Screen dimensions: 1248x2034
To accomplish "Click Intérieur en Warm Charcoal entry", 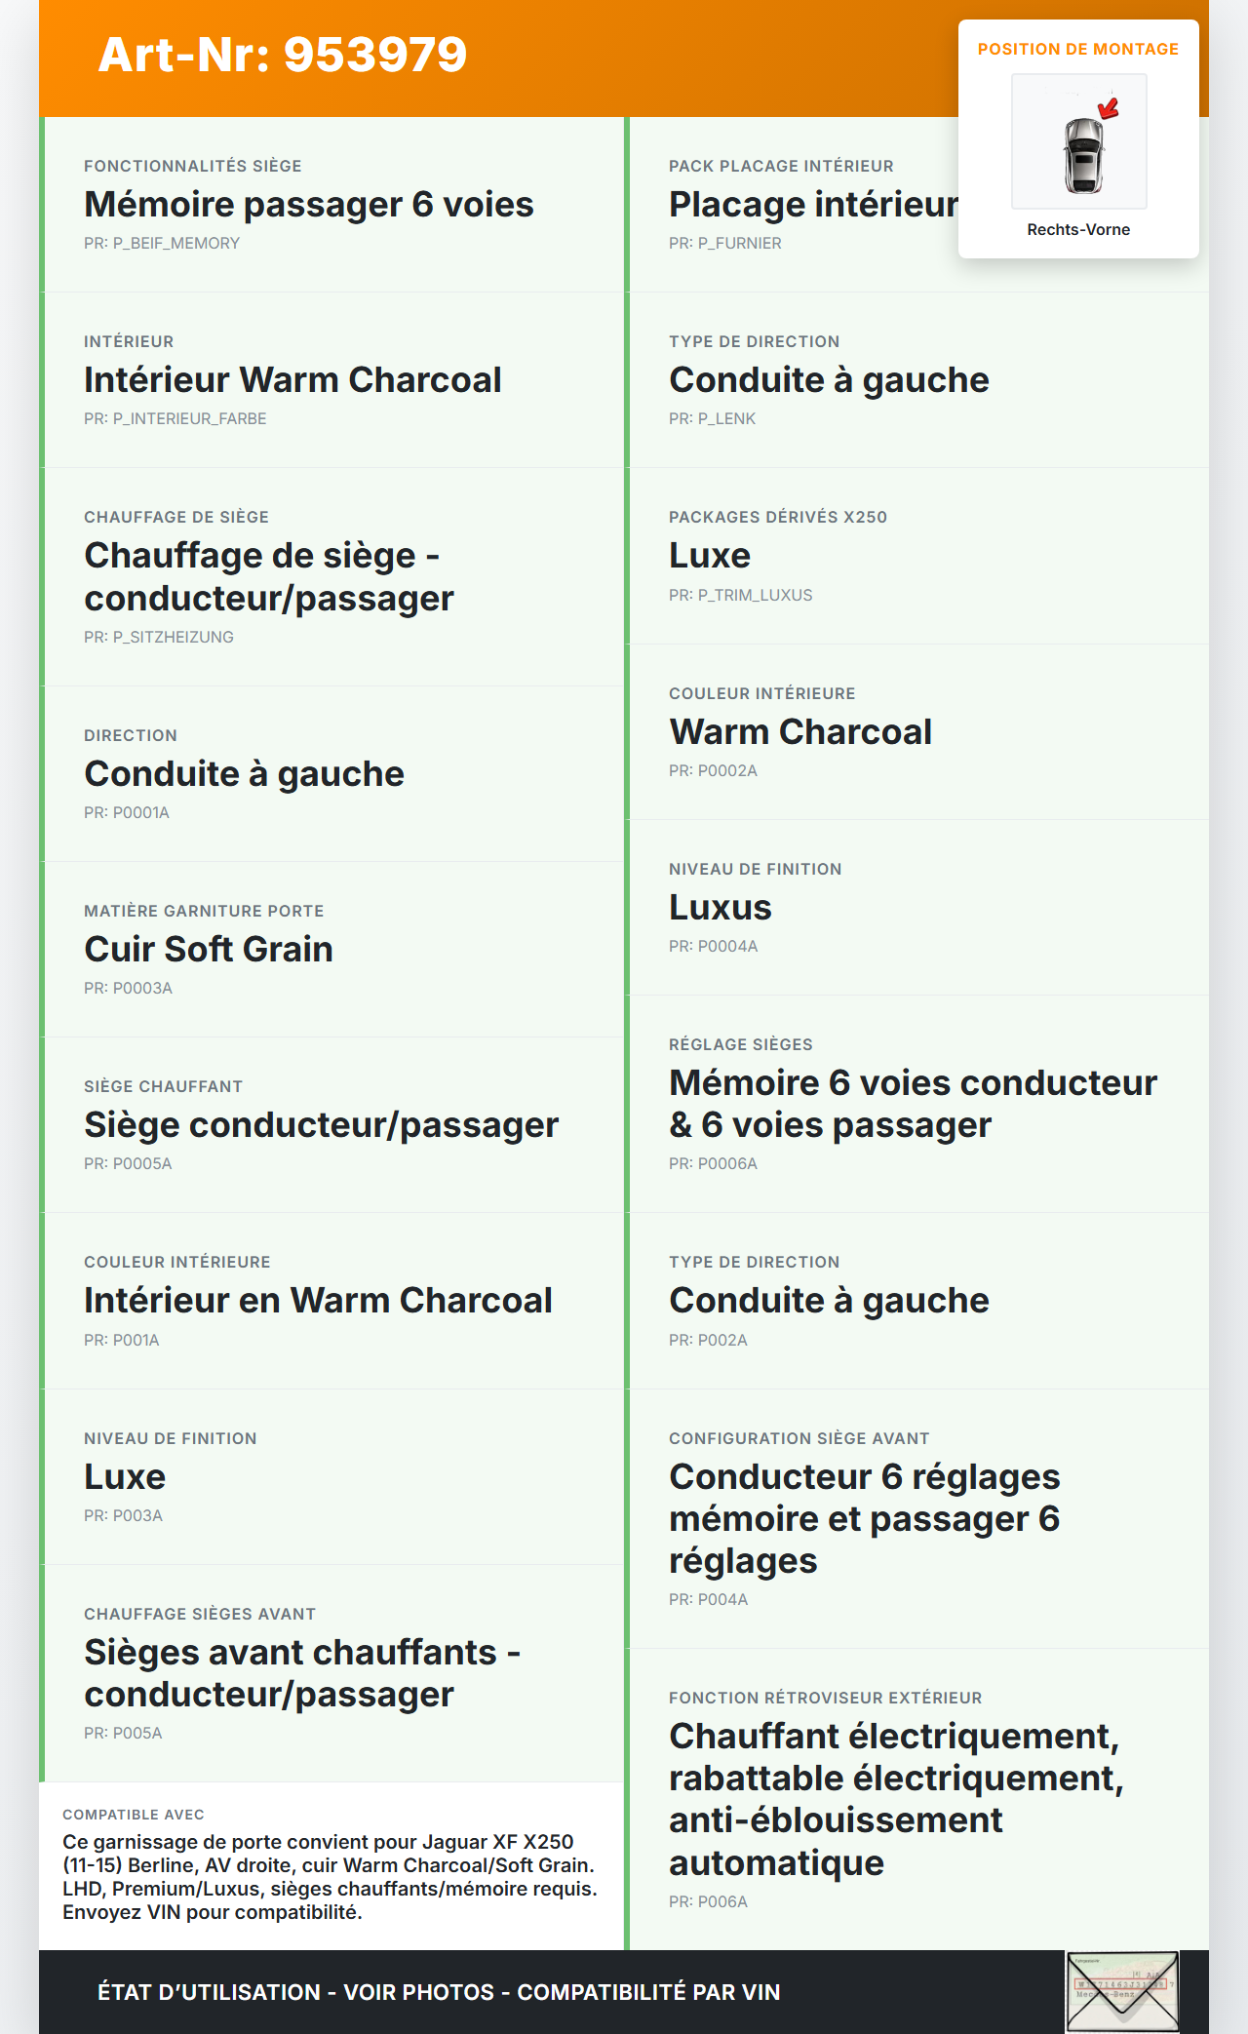I will click(318, 1301).
